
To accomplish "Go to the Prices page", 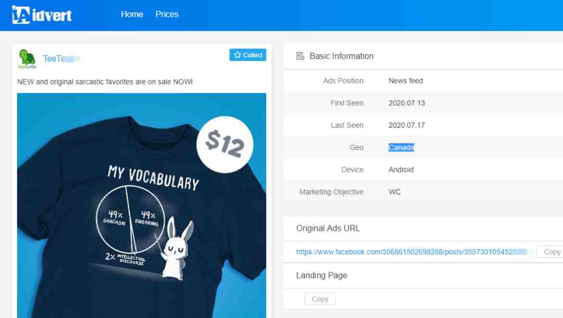I will pos(167,15).
